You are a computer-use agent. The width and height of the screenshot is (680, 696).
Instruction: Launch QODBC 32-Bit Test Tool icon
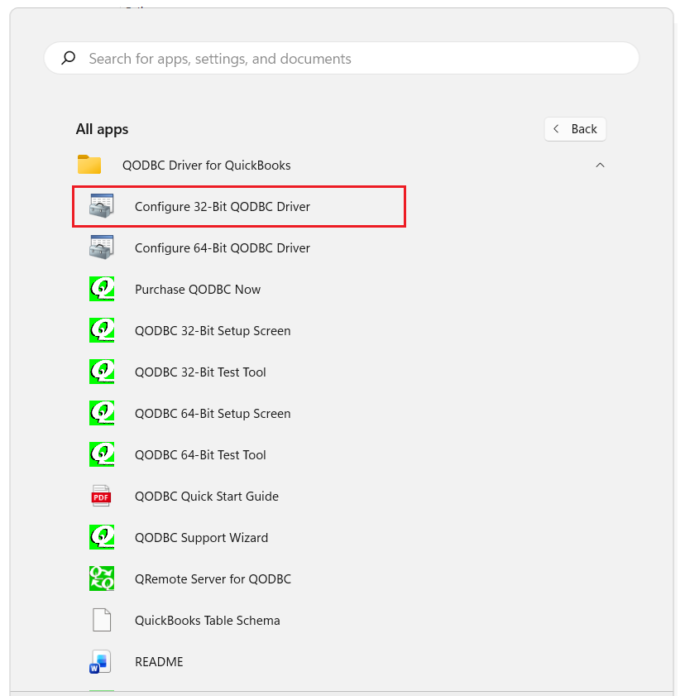click(x=101, y=372)
